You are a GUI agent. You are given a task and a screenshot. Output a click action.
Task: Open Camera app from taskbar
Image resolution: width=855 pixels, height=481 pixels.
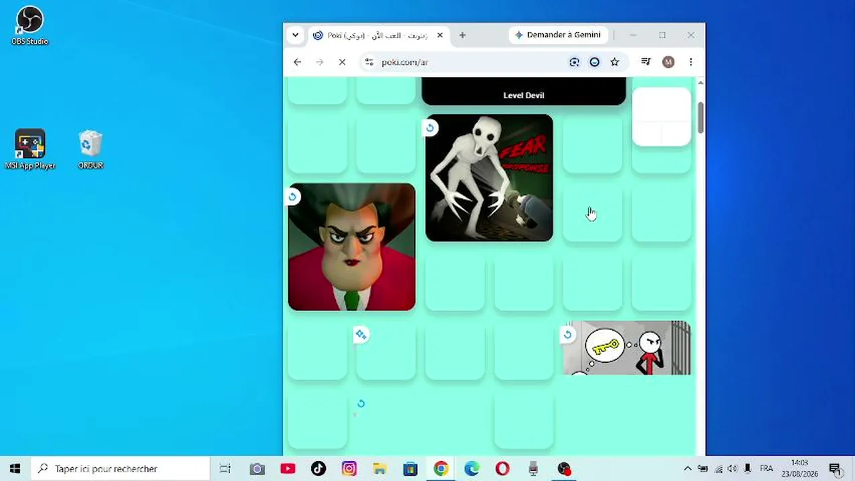pos(257,468)
